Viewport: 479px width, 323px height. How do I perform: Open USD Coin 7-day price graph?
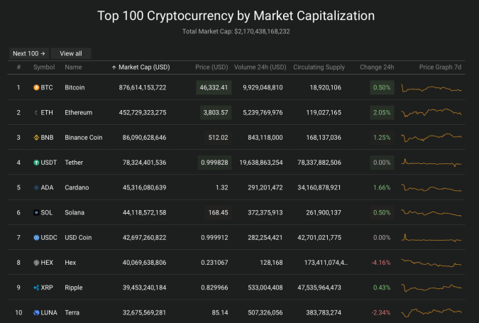(431, 238)
